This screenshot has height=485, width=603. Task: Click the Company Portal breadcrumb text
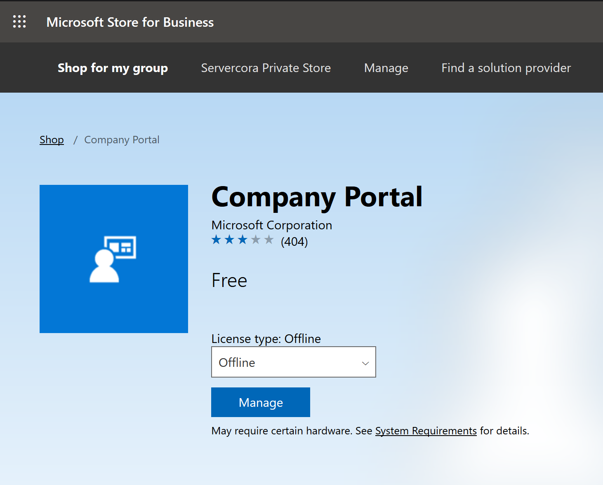click(122, 140)
